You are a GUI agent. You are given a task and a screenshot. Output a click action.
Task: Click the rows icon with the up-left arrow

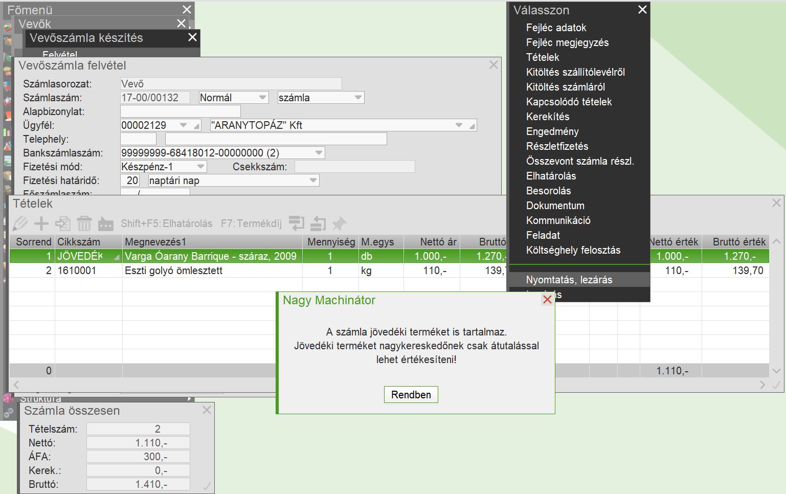318,223
